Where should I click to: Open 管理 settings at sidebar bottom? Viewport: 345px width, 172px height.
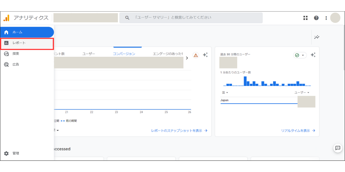click(x=27, y=153)
